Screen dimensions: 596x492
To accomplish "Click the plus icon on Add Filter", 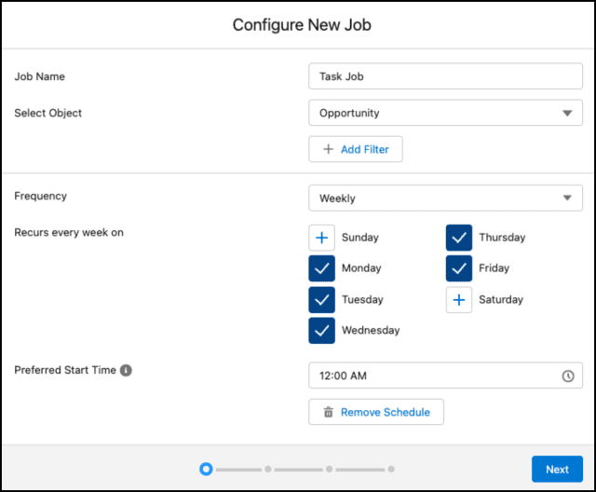I will (x=328, y=149).
